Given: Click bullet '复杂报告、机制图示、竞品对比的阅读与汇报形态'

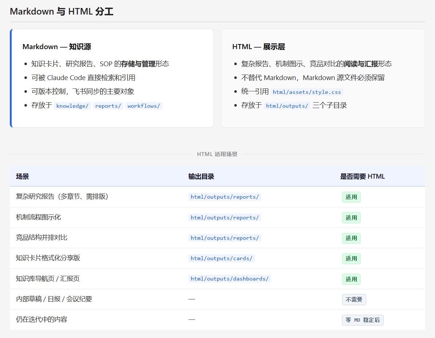Looking at the screenshot, I should (317, 64).
